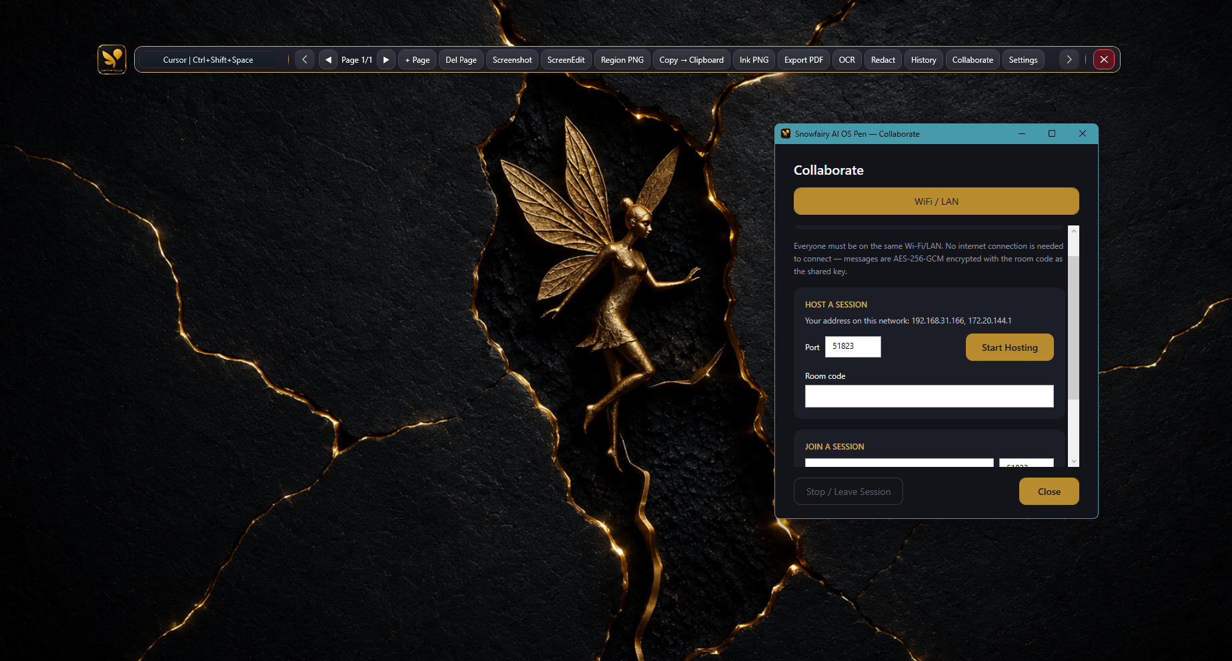Select the Cursor mode toolbar item
The height and width of the screenshot is (661, 1232).
coord(208,59)
